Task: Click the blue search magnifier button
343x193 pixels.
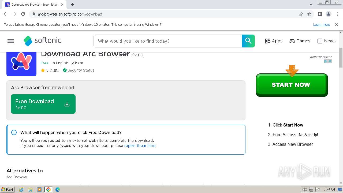Action: [248, 41]
